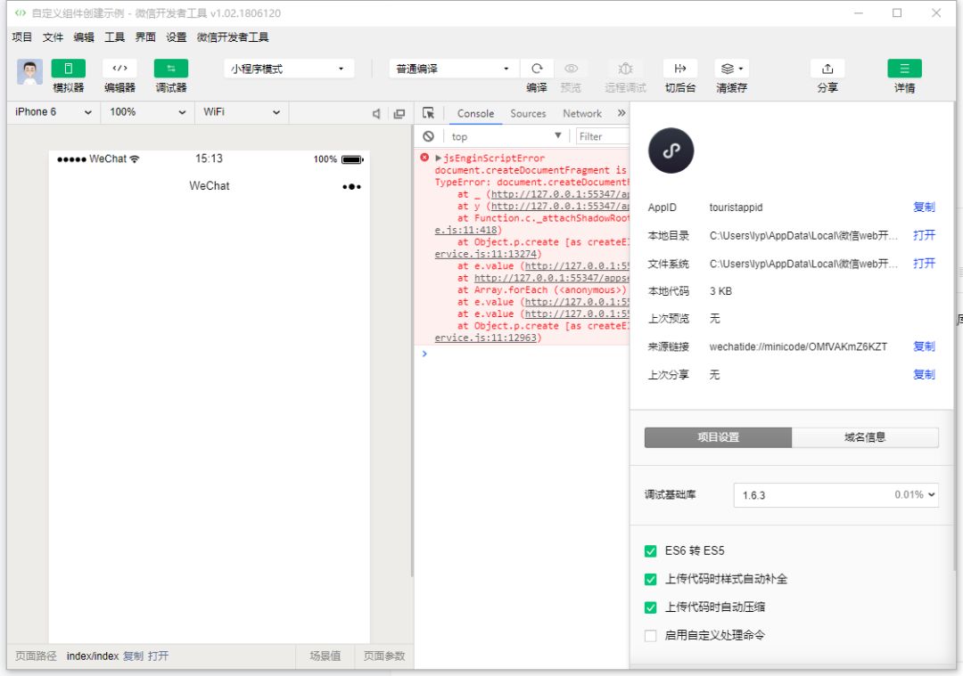
Task: Click the remote debug bug icon (远程调试)
Action: (625, 68)
